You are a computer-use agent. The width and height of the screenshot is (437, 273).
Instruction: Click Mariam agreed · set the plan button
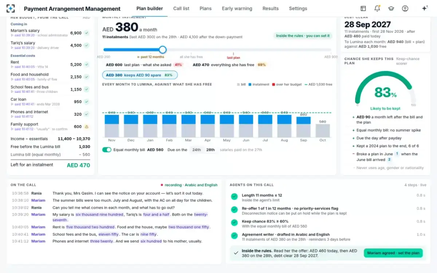[393, 253]
